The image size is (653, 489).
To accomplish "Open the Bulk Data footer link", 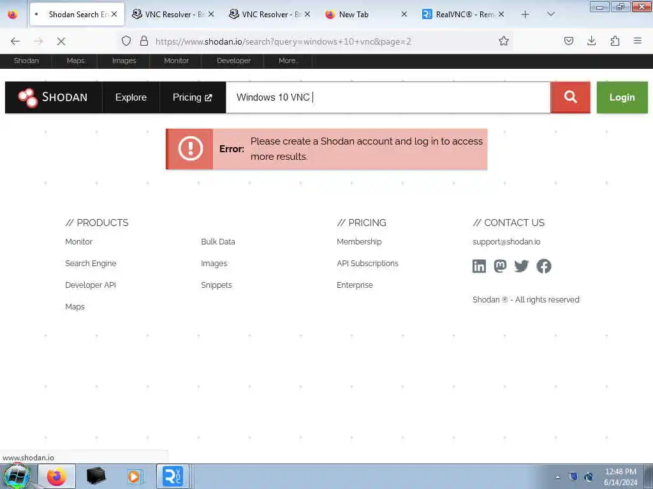I will [x=218, y=241].
